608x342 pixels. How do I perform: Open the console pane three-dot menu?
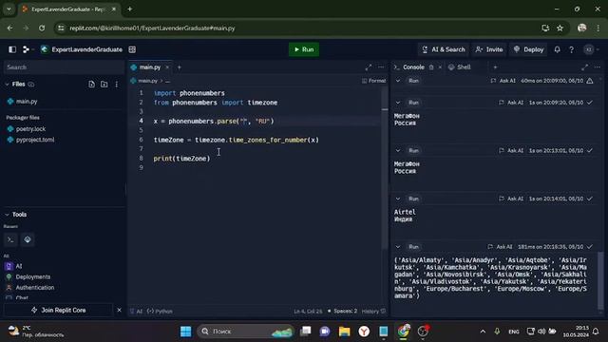click(x=598, y=67)
